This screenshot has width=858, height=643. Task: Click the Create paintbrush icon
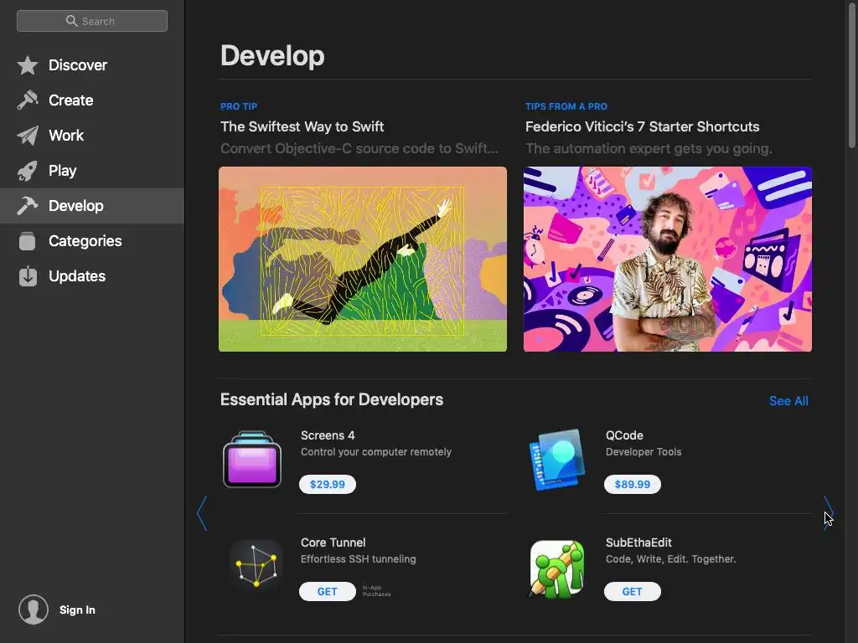(x=28, y=100)
